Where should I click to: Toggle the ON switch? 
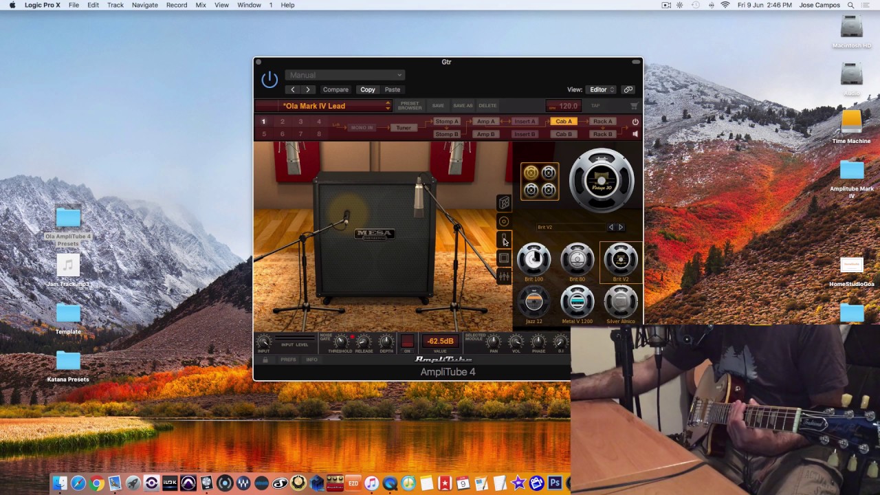[407, 341]
